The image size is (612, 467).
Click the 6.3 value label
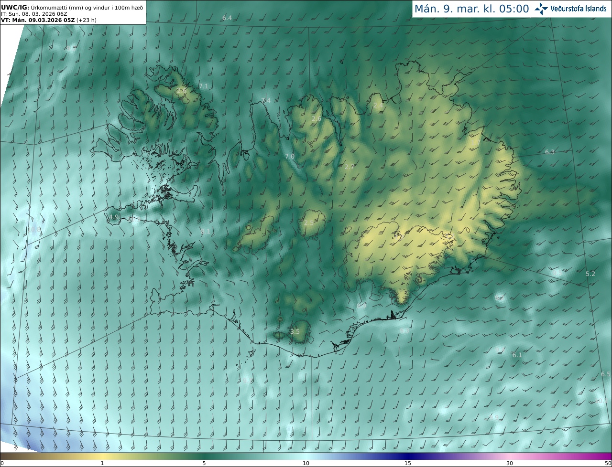tap(550, 152)
